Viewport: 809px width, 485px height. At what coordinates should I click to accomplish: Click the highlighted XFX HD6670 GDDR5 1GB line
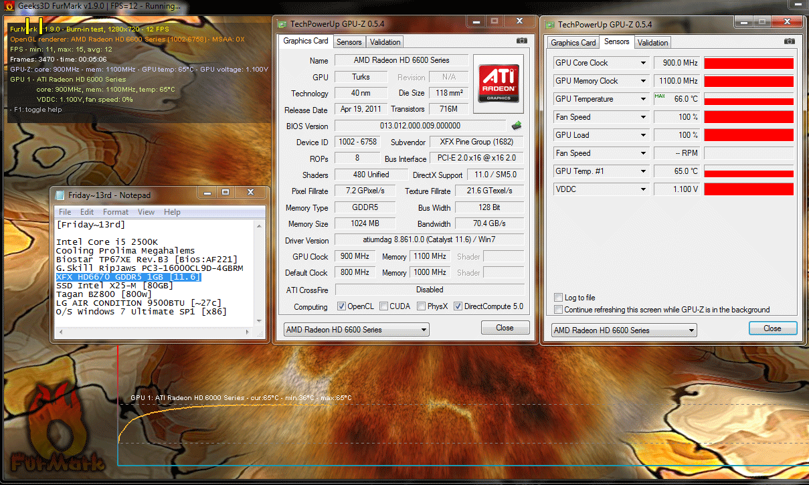click(x=128, y=276)
